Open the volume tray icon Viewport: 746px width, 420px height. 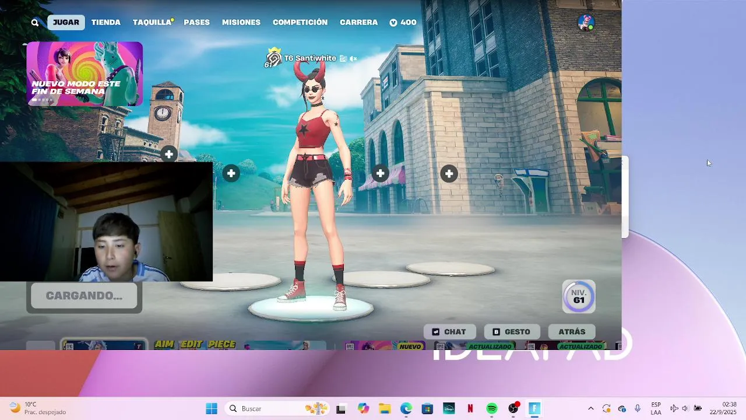click(685, 408)
